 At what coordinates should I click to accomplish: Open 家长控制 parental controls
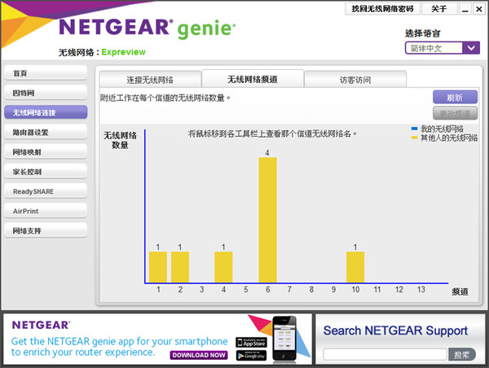(x=46, y=171)
